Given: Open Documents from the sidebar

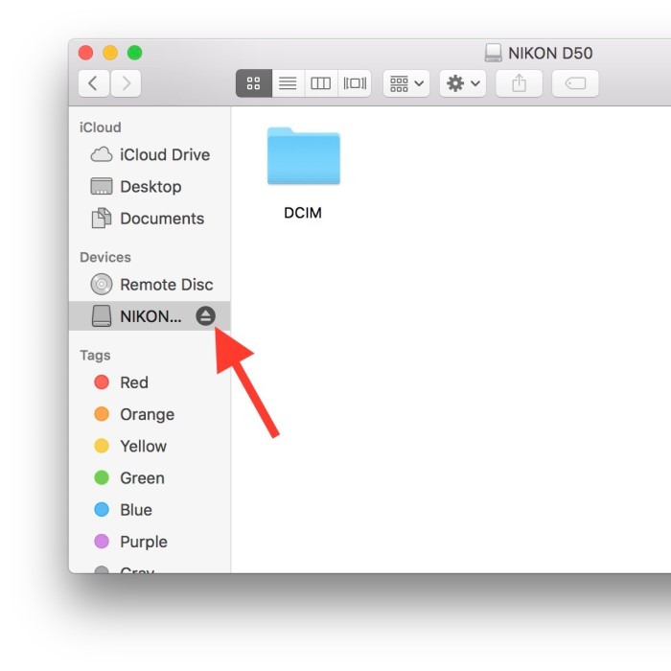Looking at the screenshot, I should 150,219.
